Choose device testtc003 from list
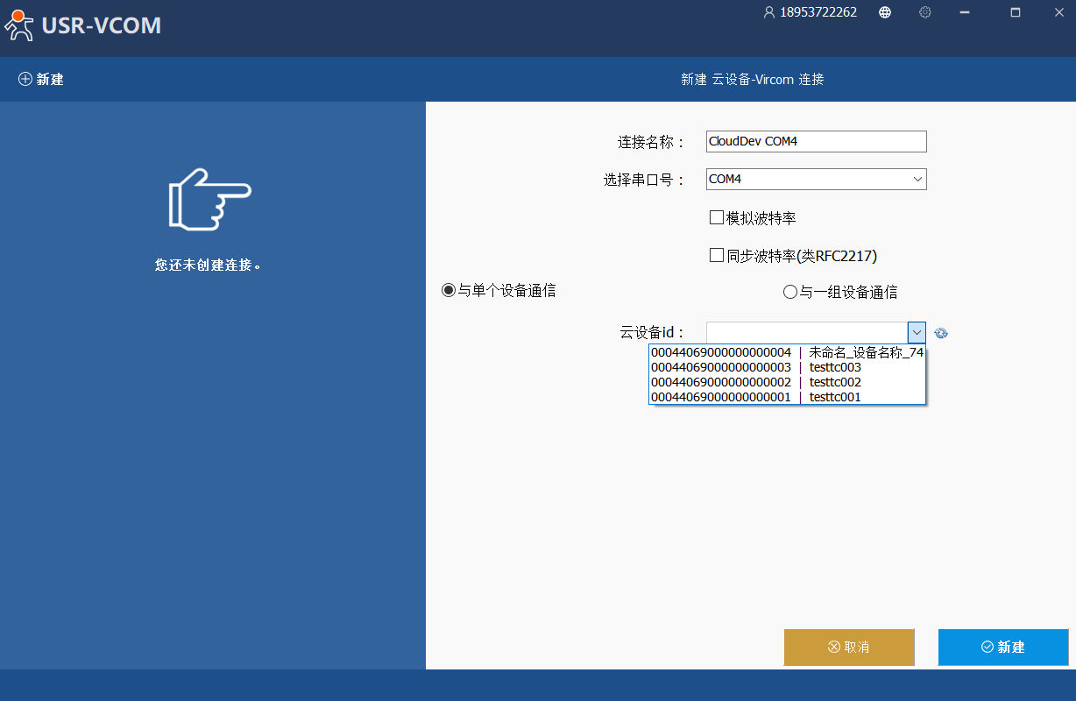 [x=787, y=368]
